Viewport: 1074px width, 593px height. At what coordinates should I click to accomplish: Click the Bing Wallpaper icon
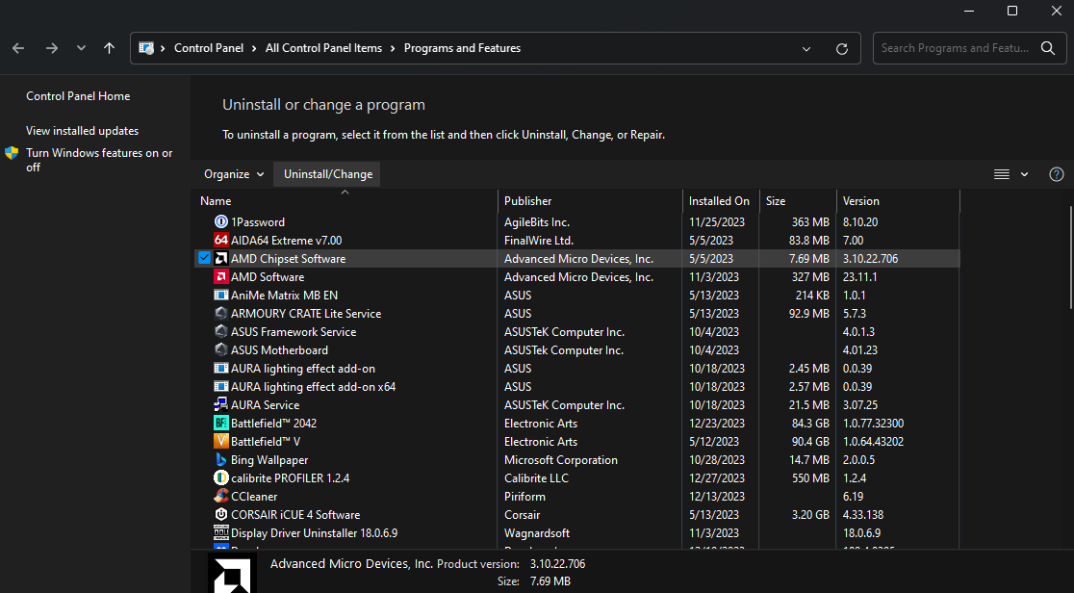click(221, 460)
